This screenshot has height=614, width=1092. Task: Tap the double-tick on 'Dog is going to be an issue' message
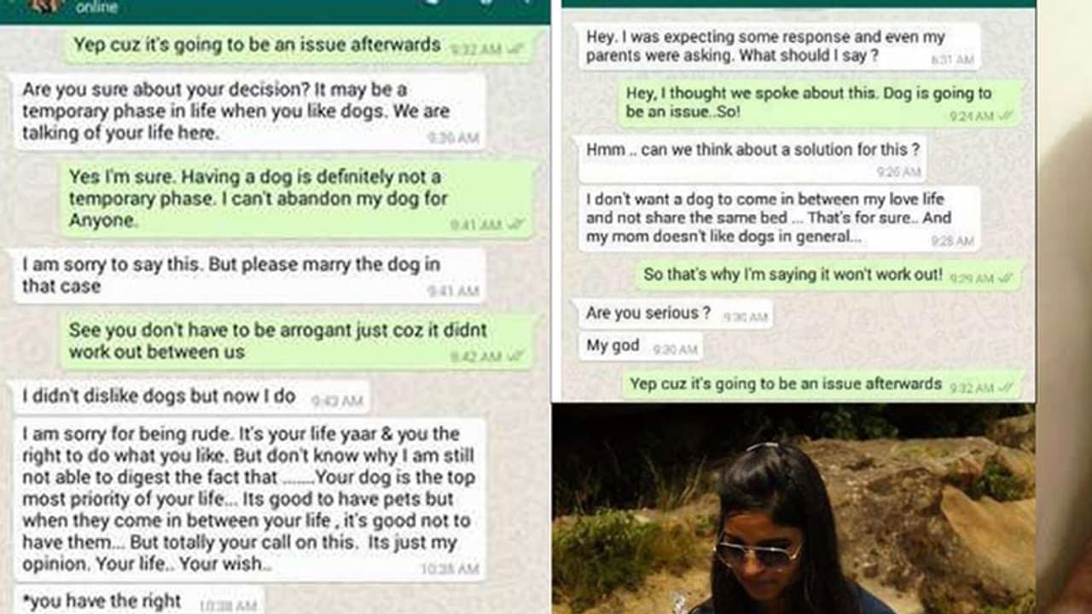click(1006, 116)
